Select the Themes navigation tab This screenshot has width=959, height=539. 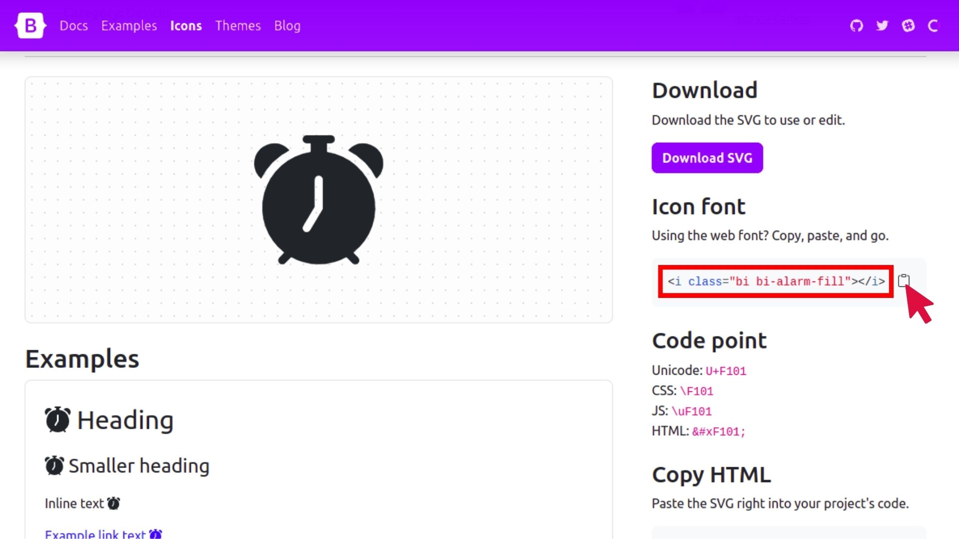(x=238, y=25)
